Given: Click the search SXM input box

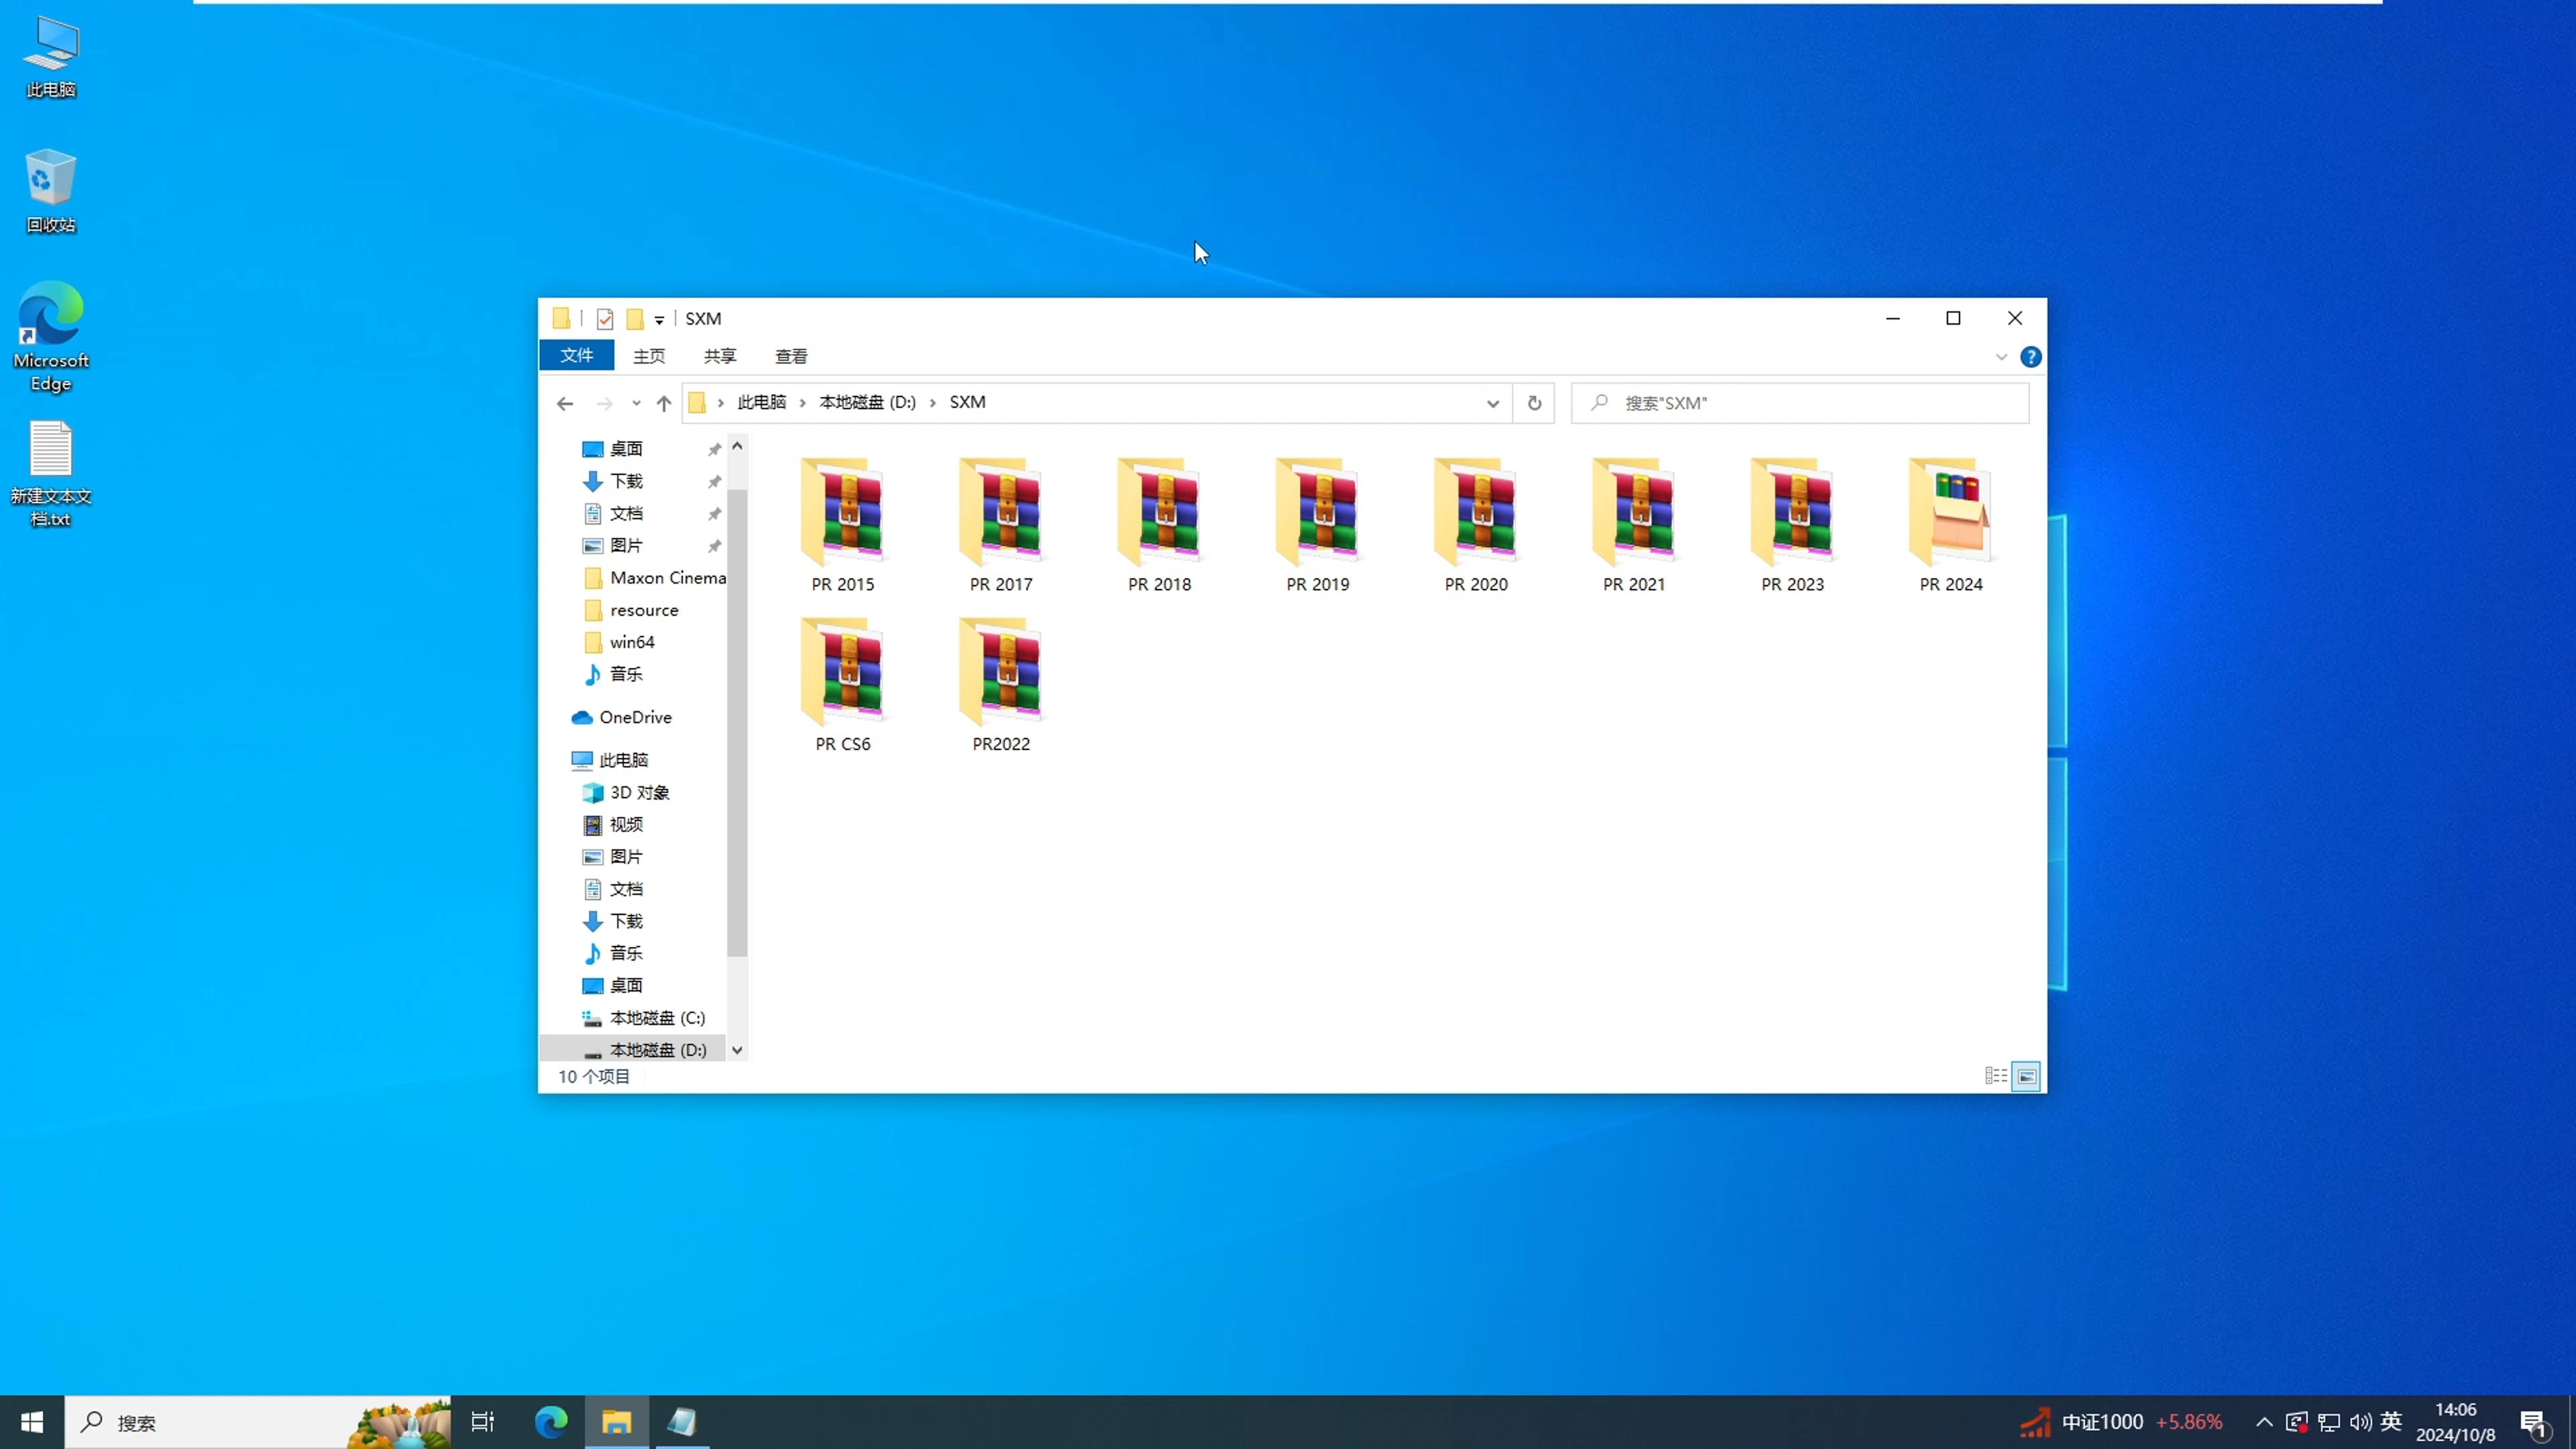Looking at the screenshot, I should point(1800,403).
